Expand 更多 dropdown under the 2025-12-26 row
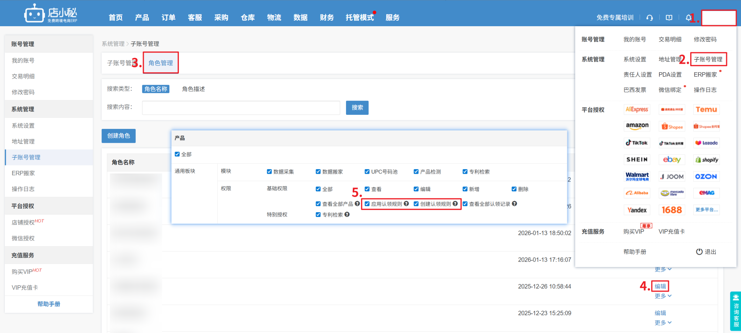Image resolution: width=741 pixels, height=333 pixels. [x=663, y=296]
